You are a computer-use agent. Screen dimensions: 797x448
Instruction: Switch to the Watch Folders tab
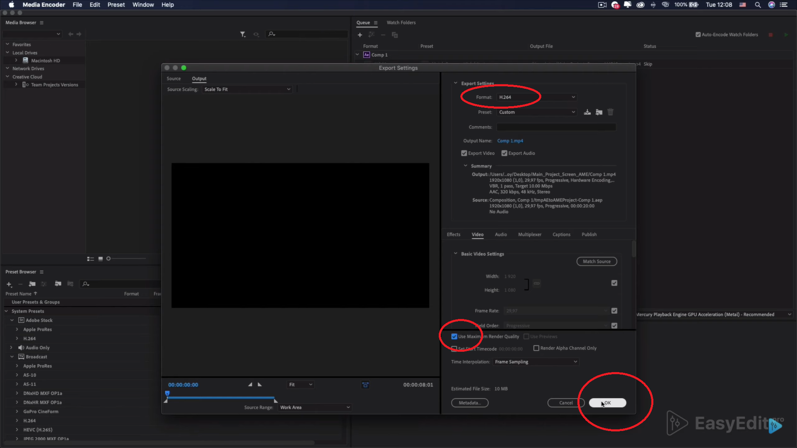pos(401,23)
